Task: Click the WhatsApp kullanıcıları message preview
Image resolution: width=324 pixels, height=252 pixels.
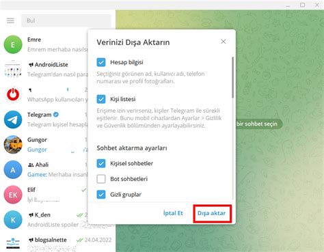Action: 57,100
